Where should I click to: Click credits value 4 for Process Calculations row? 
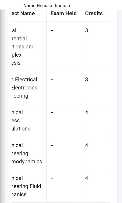87,112
